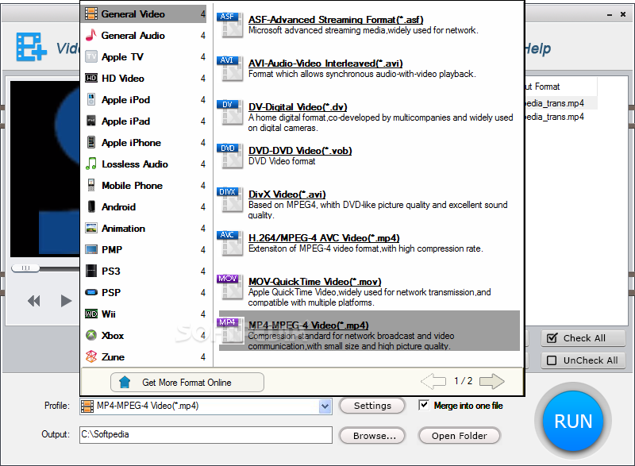
Task: Open the Profile dropdown arrow
Action: pos(325,406)
